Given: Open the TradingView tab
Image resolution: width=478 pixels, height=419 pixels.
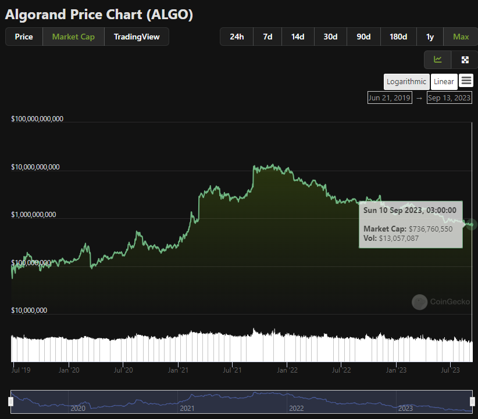Looking at the screenshot, I should [137, 37].
